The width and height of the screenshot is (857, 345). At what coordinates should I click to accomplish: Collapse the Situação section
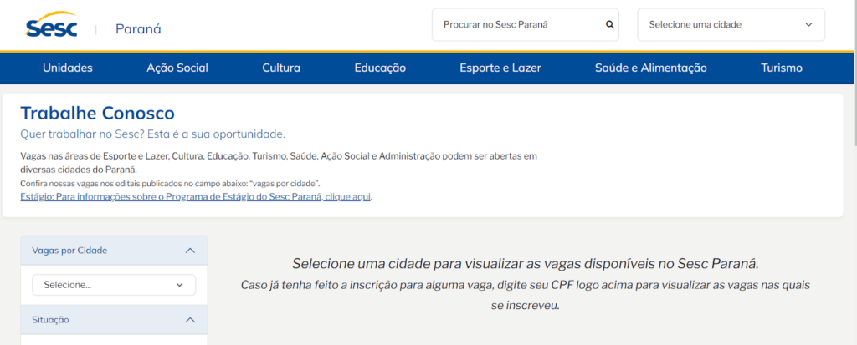coord(114,320)
